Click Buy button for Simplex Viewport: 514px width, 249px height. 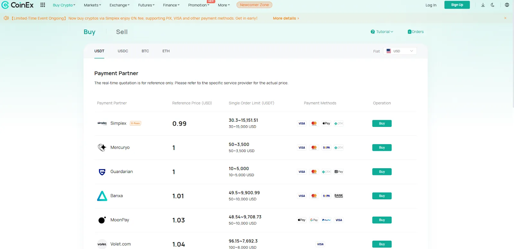click(382, 123)
